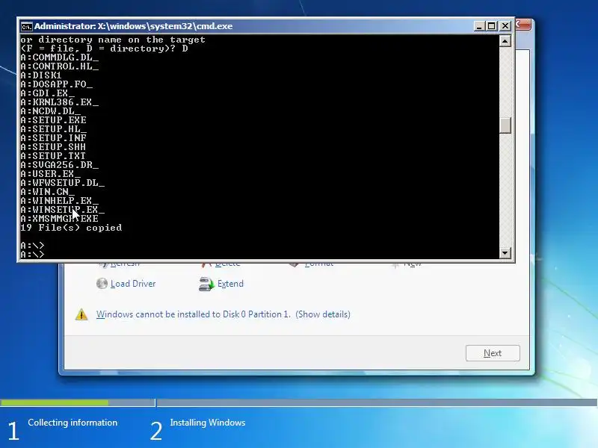
Task: Close the cmd.exe window
Action: coord(505,26)
